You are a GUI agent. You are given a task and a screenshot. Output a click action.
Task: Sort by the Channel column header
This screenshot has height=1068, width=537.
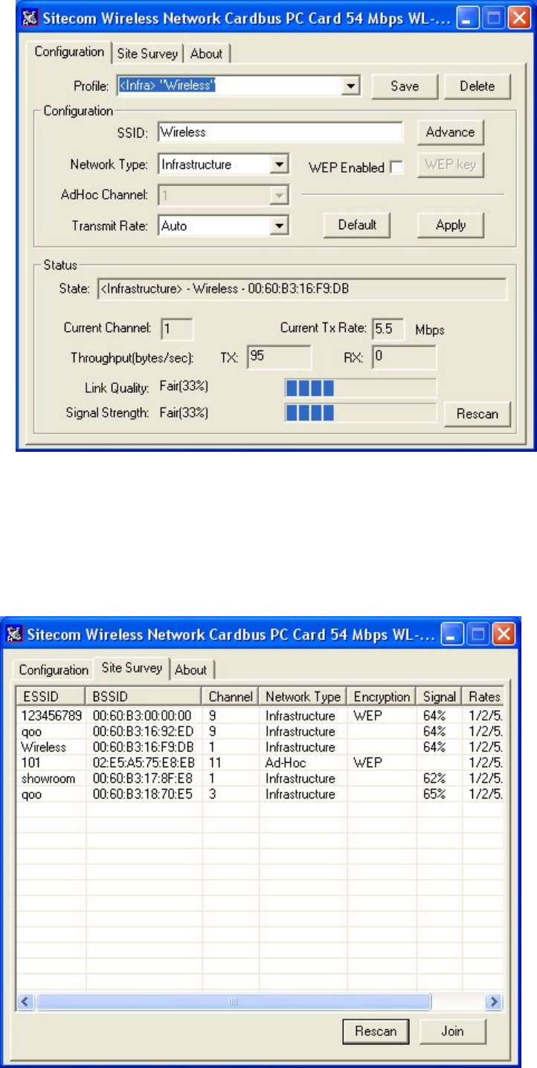click(231, 697)
